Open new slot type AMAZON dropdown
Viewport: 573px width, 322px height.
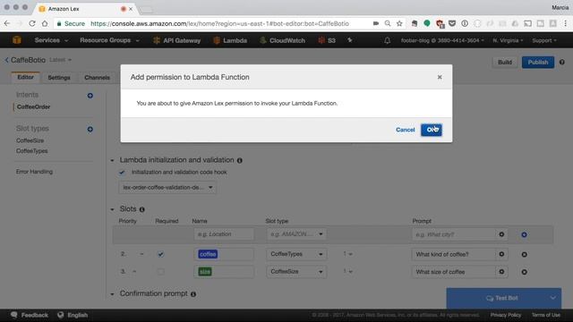[x=296, y=234]
